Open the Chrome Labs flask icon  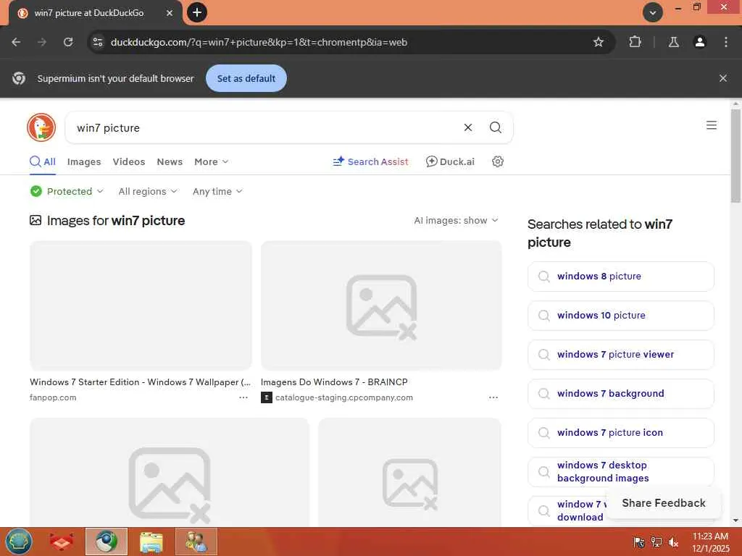673,42
